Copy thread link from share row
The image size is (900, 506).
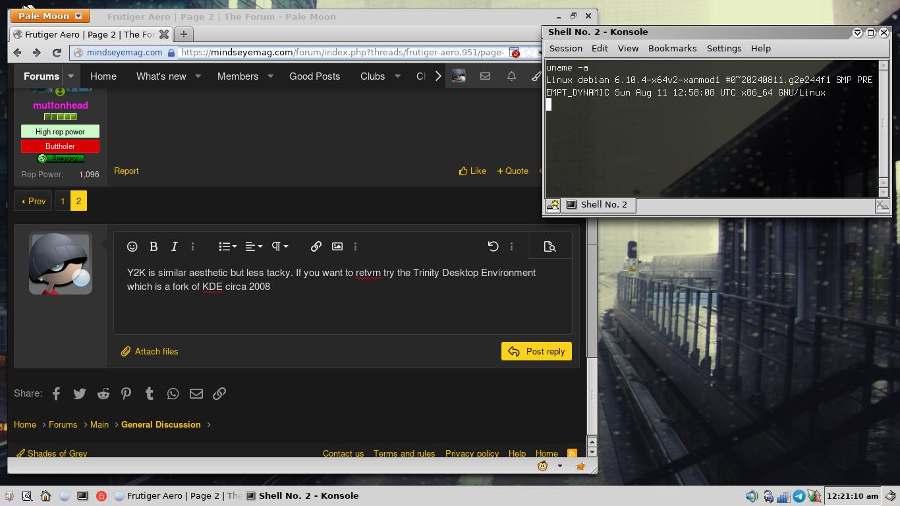219,393
